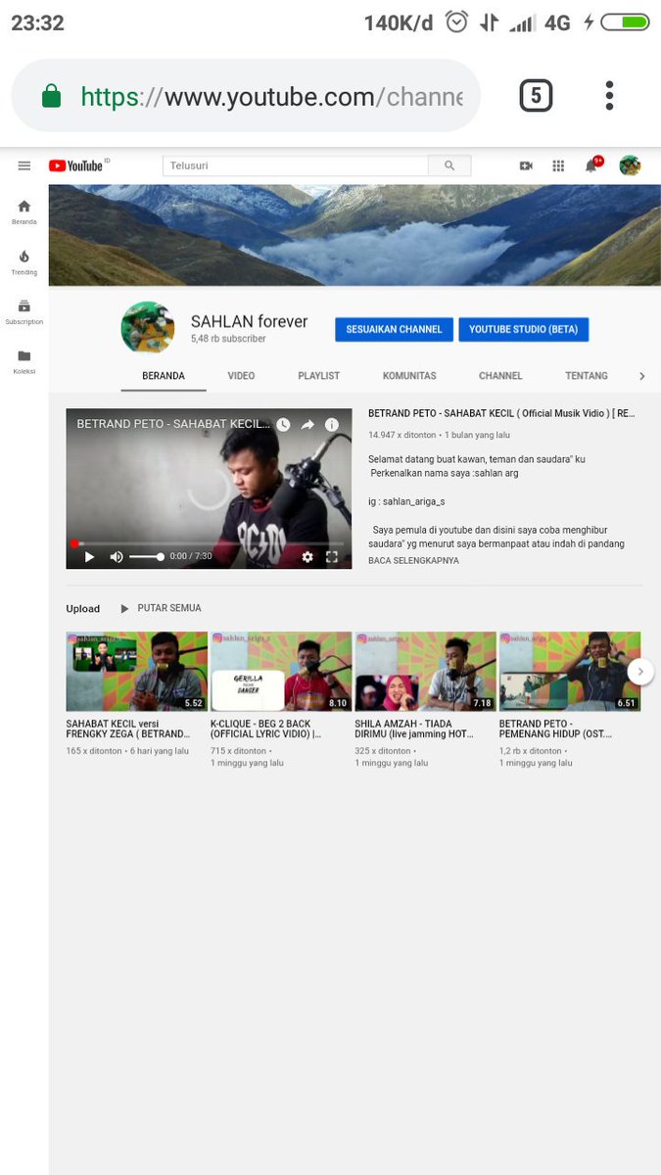Open the TENTANG tab
This screenshot has width=661, height=1175.
click(587, 376)
